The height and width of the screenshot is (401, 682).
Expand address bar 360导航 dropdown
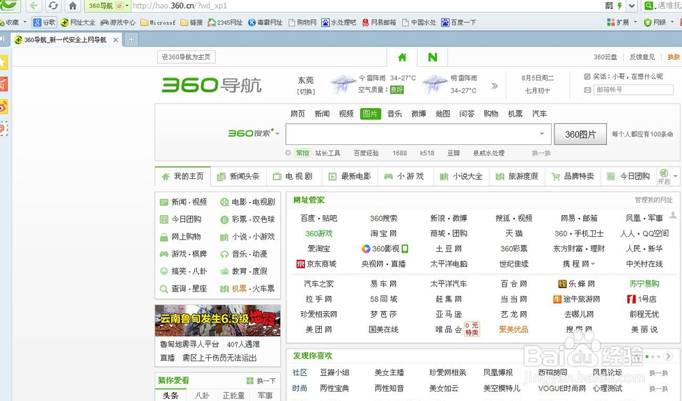(127, 5)
